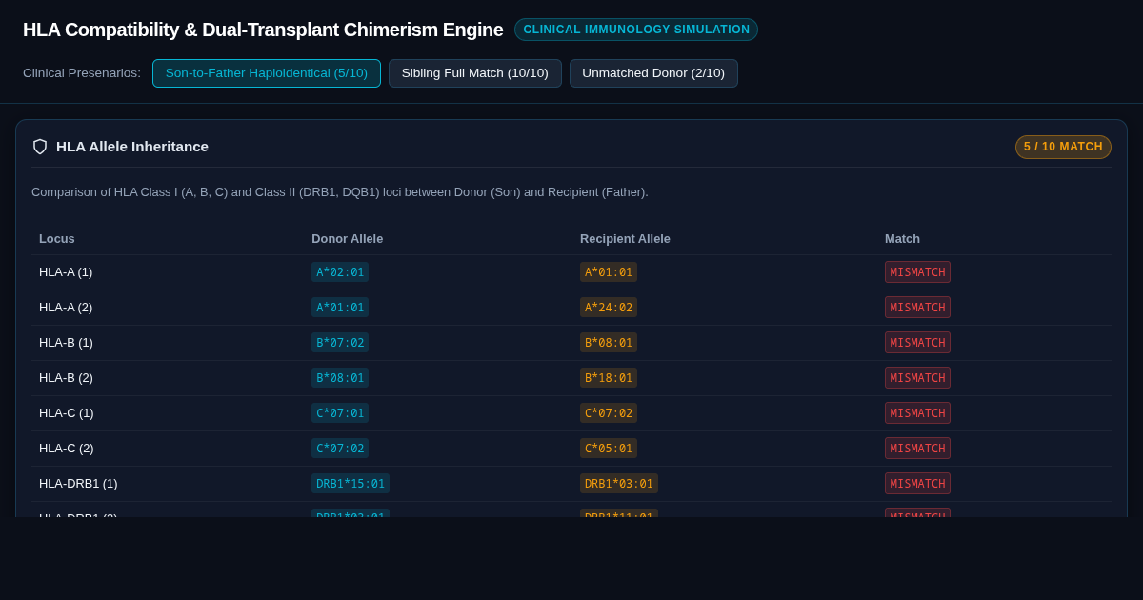1143x600 pixels.
Task: Click donor allele A*02:01
Action: pyautogui.click(x=340, y=272)
